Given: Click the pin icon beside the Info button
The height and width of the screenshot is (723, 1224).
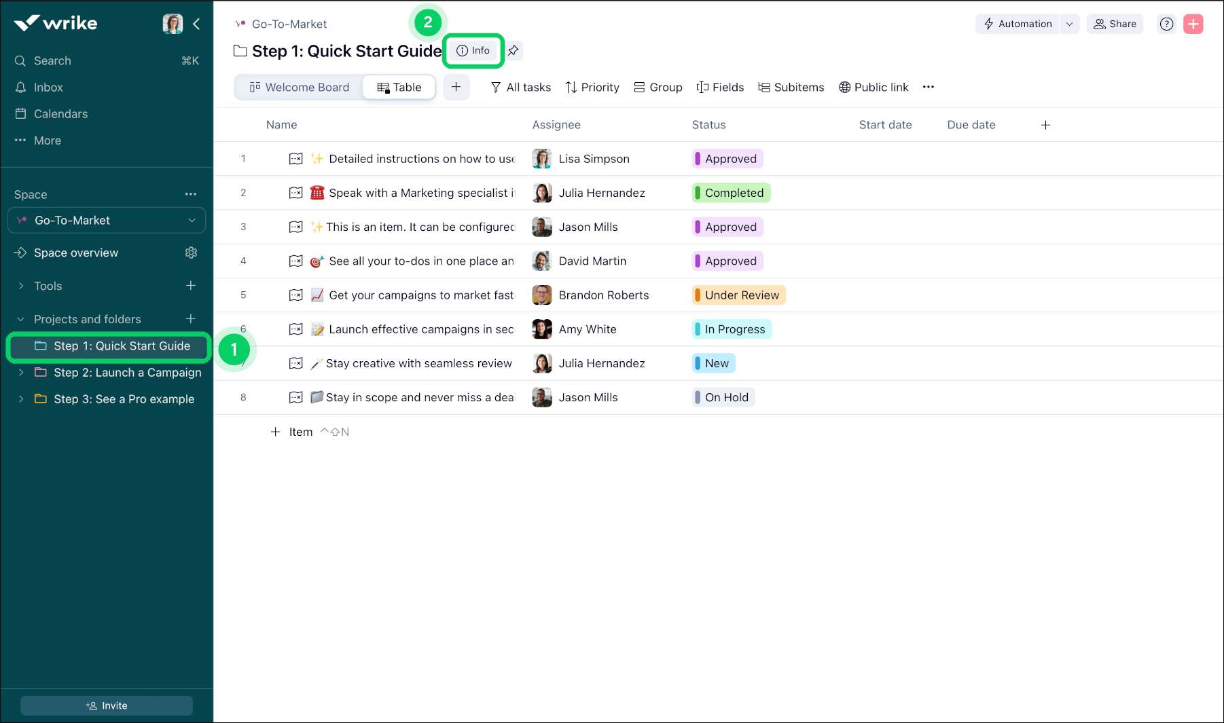Looking at the screenshot, I should coord(514,50).
